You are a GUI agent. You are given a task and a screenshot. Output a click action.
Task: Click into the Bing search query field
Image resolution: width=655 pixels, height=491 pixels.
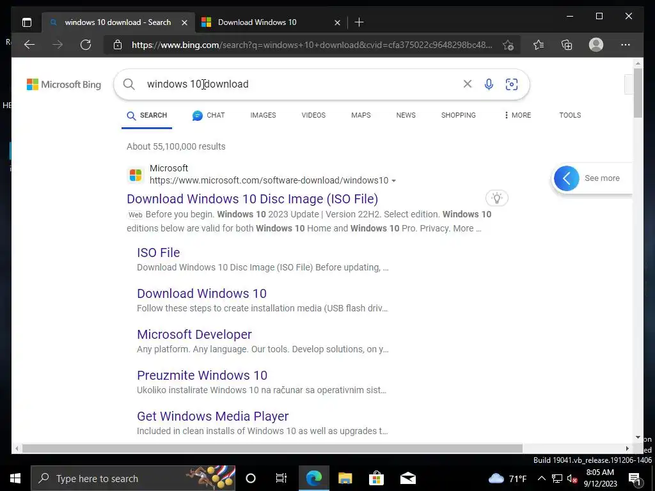[x=301, y=84]
